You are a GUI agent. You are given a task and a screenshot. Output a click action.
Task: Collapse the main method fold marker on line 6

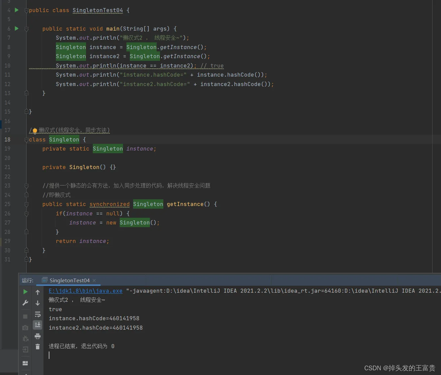point(27,29)
